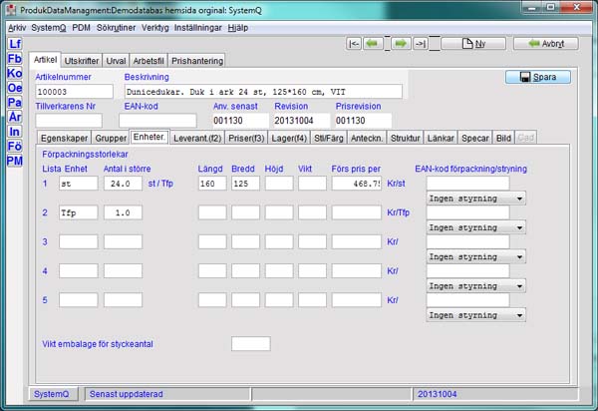Image resolution: width=598 pixels, height=411 pixels.
Task: Click the row 1 Enhet field containing st
Action: click(78, 184)
